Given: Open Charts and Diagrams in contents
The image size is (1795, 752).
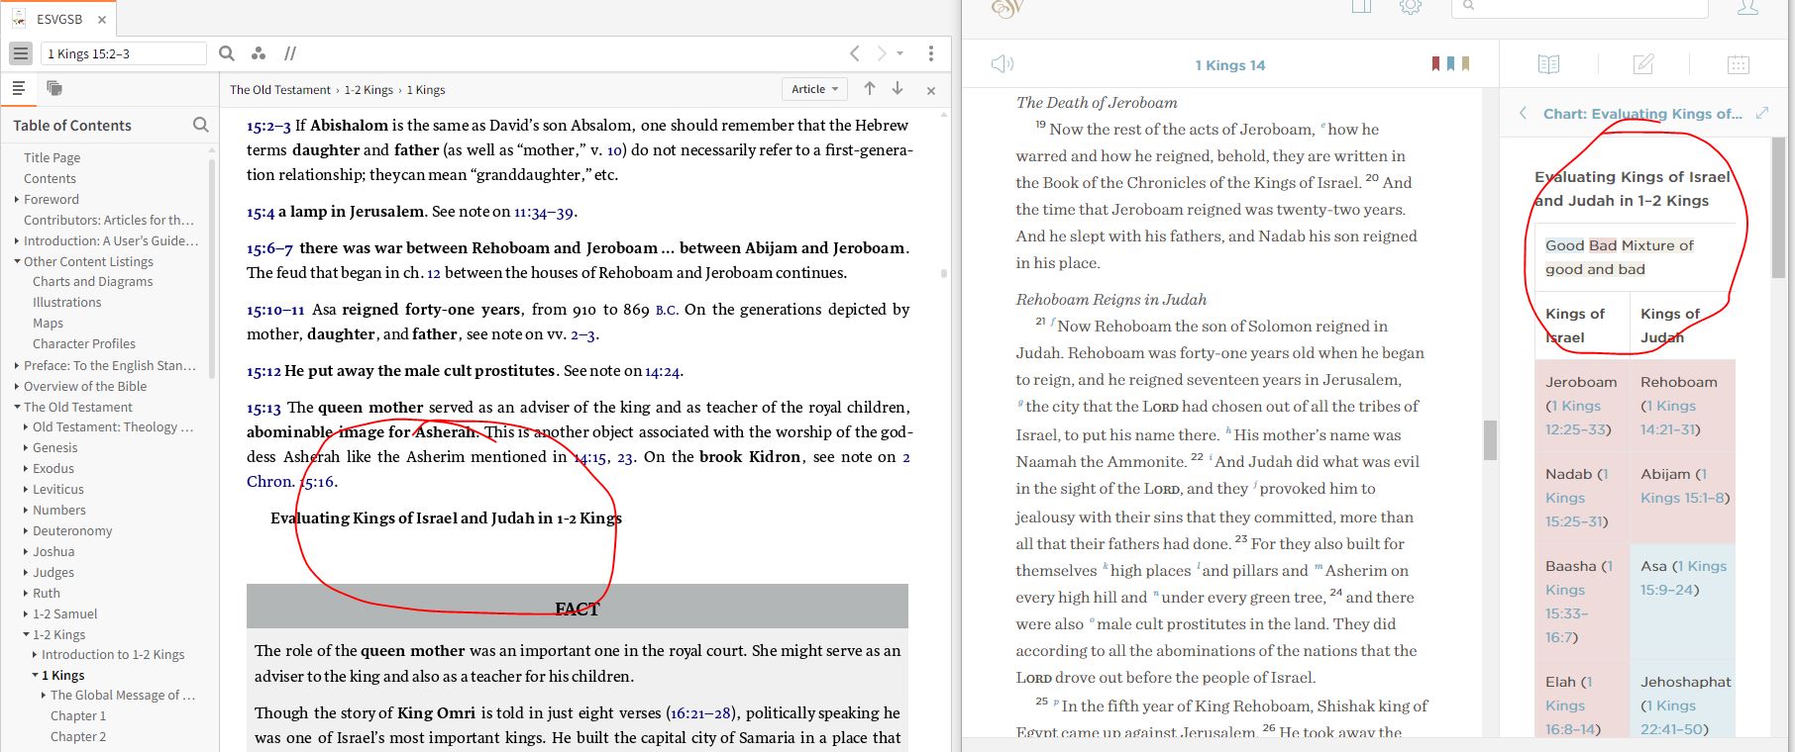Looking at the screenshot, I should pyautogui.click(x=93, y=281).
